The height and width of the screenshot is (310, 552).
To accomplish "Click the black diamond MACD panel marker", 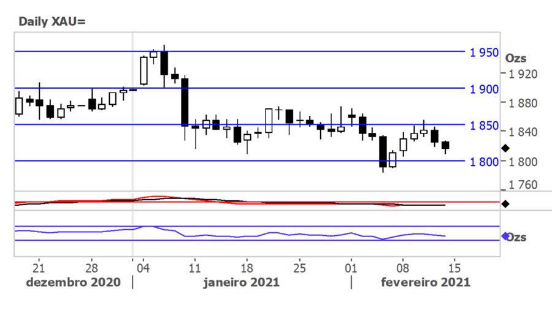I will coord(505,204).
